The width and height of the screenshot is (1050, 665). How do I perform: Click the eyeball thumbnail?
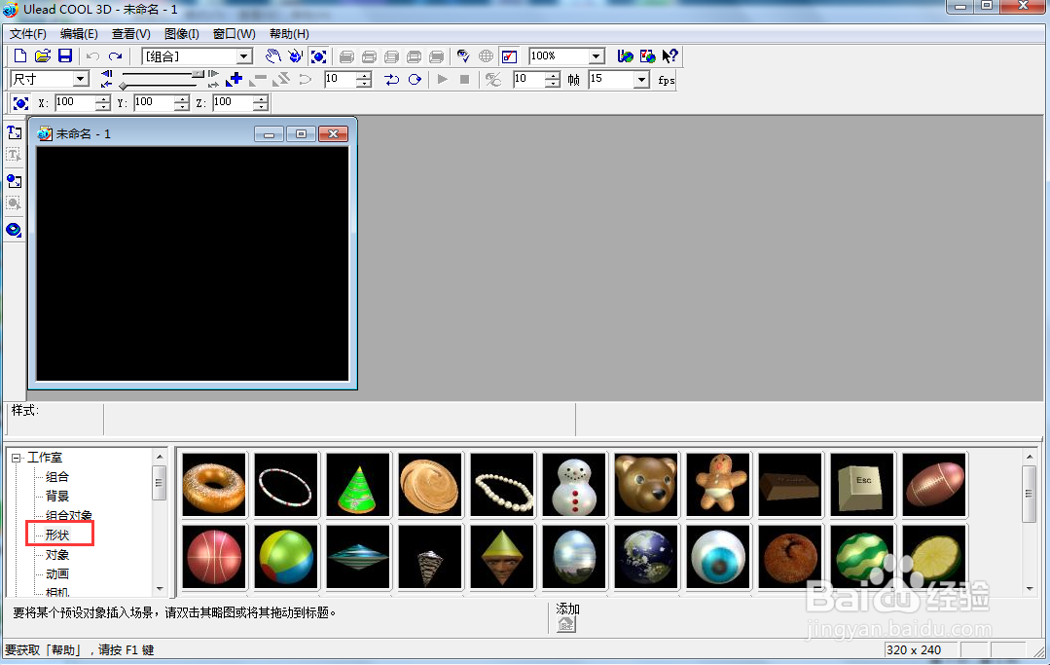[x=718, y=557]
